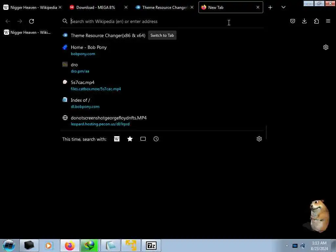Open the green globe download manager taskbar icon
The height and width of the screenshot is (252, 336).
tap(89, 245)
